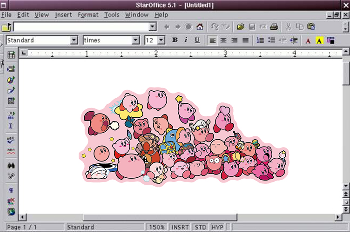Screen dimensions: 350x242
Task: Set paragraph alignment to right
Action: pos(235,40)
